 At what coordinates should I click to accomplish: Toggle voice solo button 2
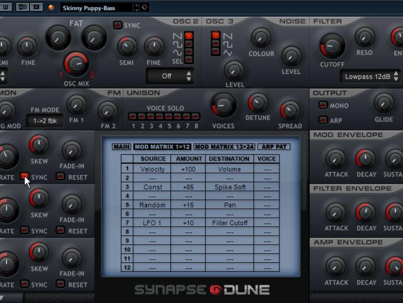[x=141, y=116]
